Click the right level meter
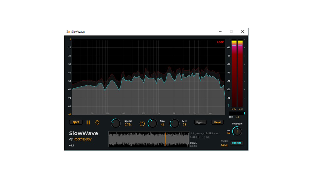The image size is (314, 176). click(240, 74)
